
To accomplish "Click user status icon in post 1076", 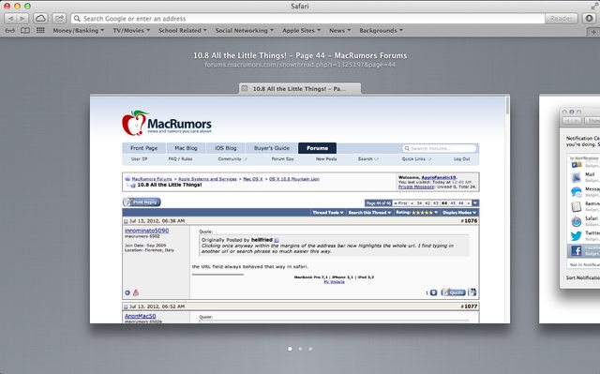I will [127, 293].
